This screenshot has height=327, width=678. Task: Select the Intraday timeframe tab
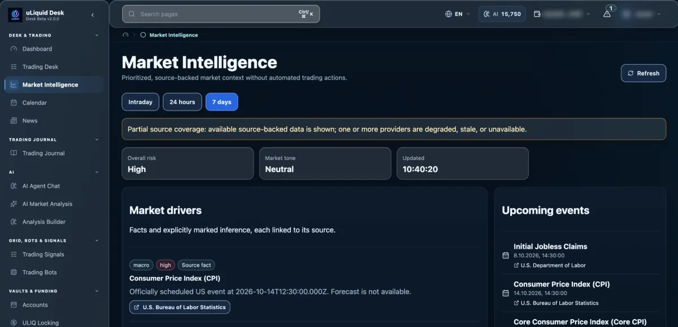(x=140, y=102)
